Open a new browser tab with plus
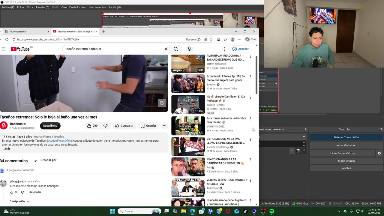This screenshot has height=216, width=384. pyautogui.click(x=103, y=31)
